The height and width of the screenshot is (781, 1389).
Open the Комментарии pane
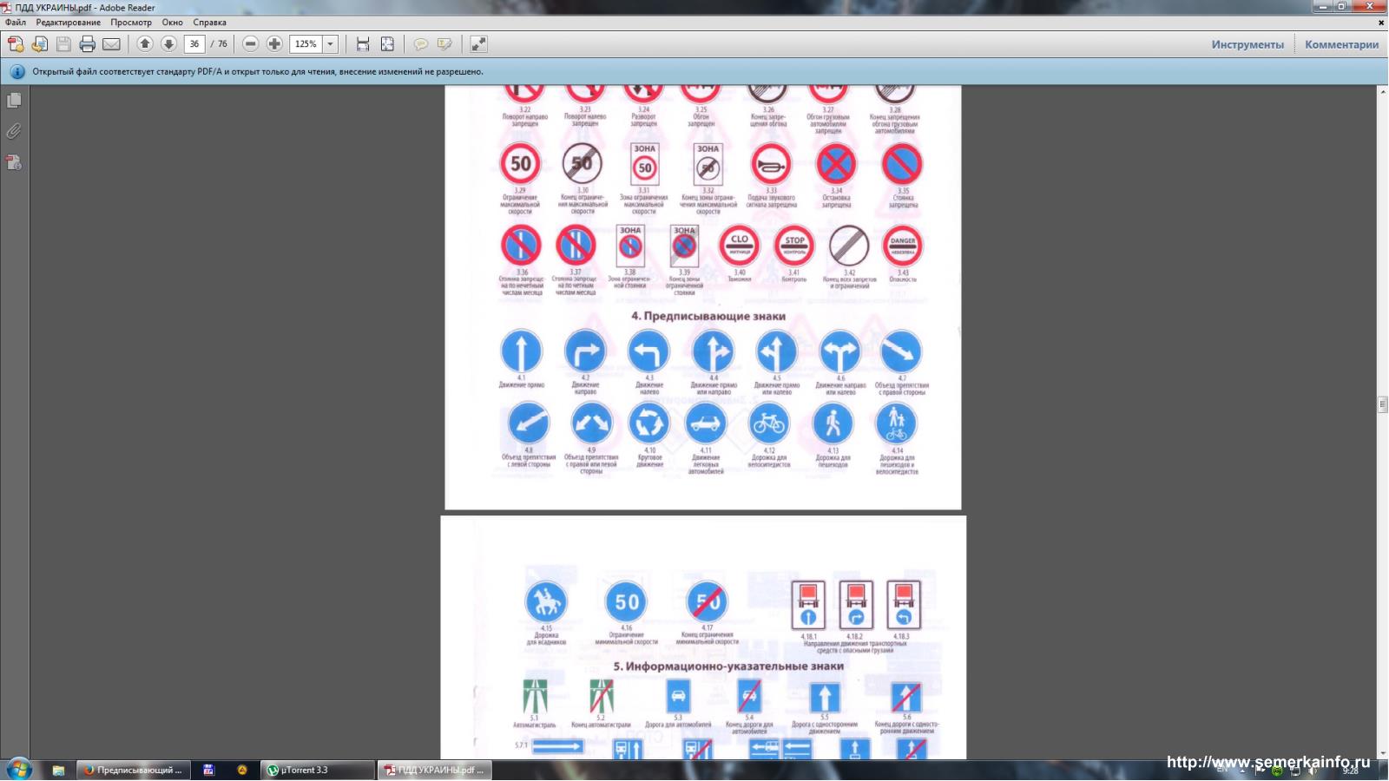pyautogui.click(x=1341, y=45)
